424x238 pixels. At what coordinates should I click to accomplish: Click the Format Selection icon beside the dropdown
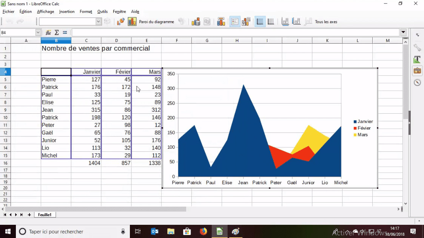click(181, 21)
